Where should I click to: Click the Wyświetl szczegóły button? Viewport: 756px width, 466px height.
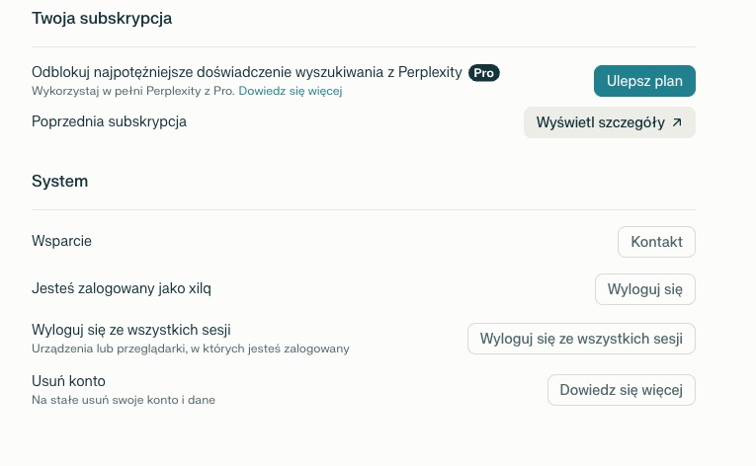(x=600, y=122)
